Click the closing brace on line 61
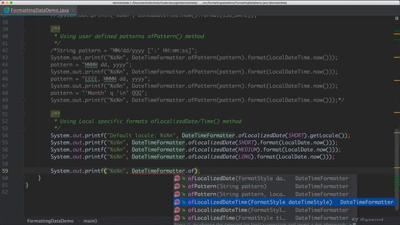Viewport: 400px width, 225px height. click(x=27, y=185)
